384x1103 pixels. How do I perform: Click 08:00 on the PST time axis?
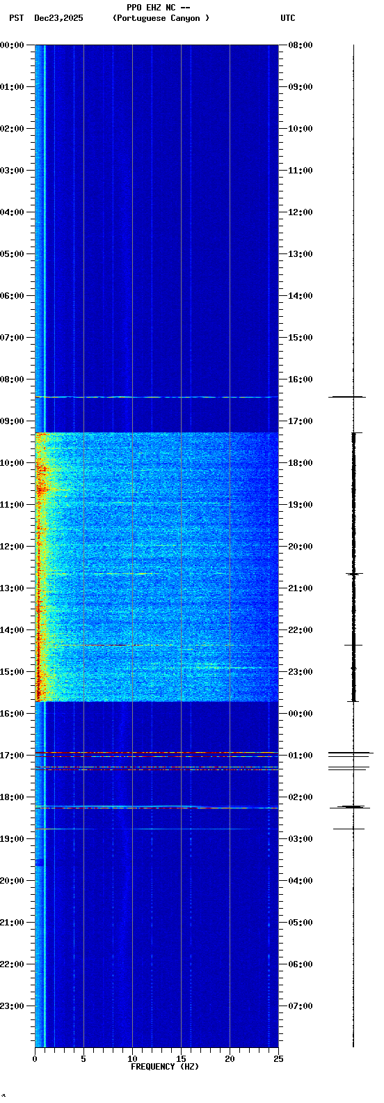tap(13, 380)
